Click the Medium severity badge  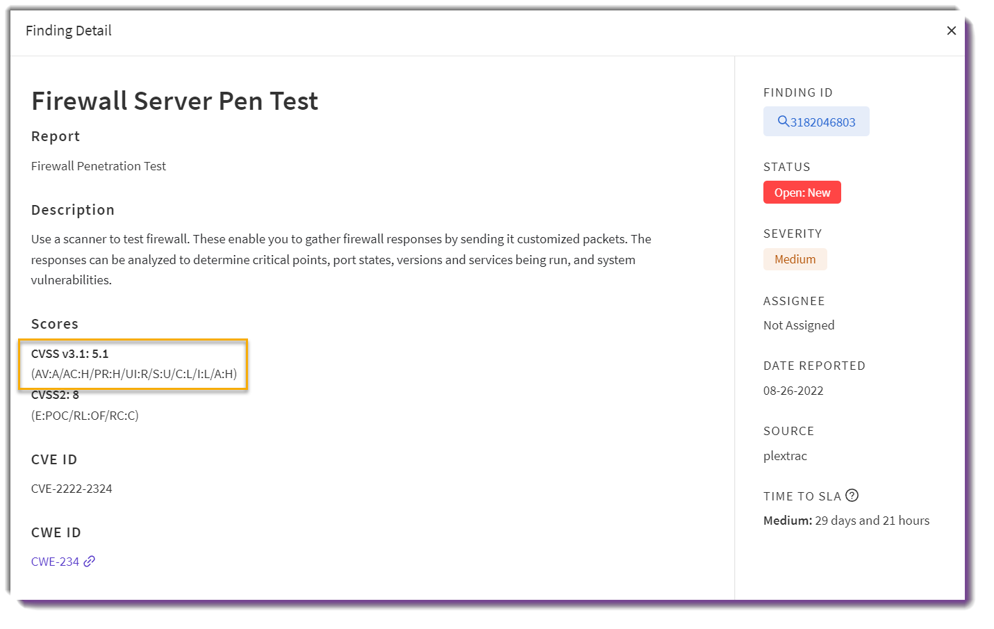pos(795,259)
